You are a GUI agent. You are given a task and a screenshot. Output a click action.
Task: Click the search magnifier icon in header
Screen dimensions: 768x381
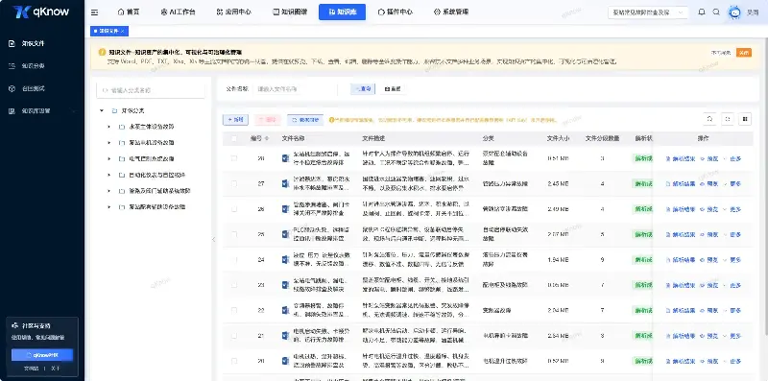click(716, 12)
